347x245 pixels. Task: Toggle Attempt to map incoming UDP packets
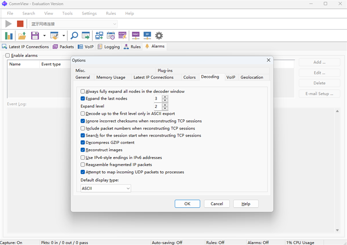click(83, 172)
